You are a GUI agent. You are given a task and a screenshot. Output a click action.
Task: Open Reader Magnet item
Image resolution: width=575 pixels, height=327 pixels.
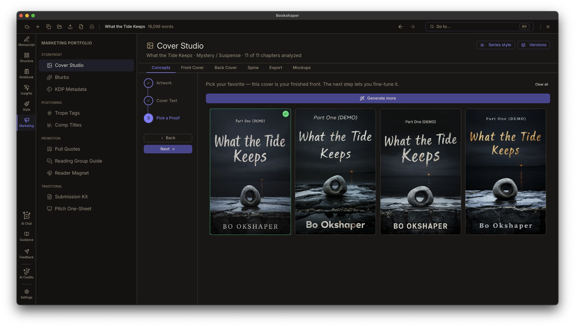click(86, 173)
